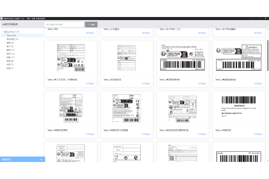Viewport: 269px width, 179px height.
Task: Click the app logo icon in title bar
Action: pos(1,18)
